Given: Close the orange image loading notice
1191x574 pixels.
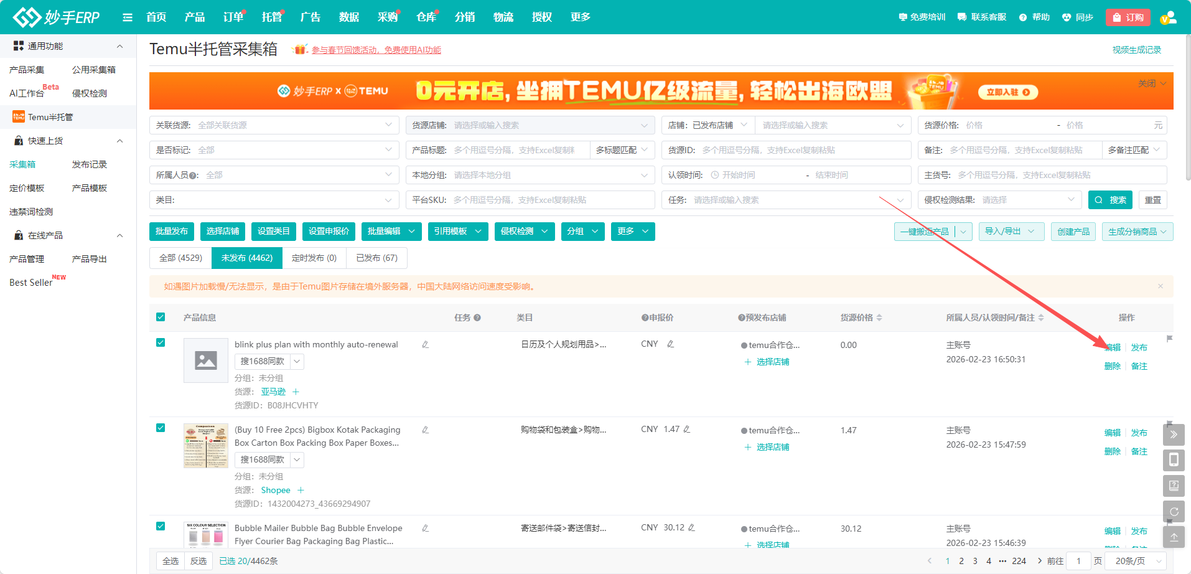Looking at the screenshot, I should (x=1161, y=286).
